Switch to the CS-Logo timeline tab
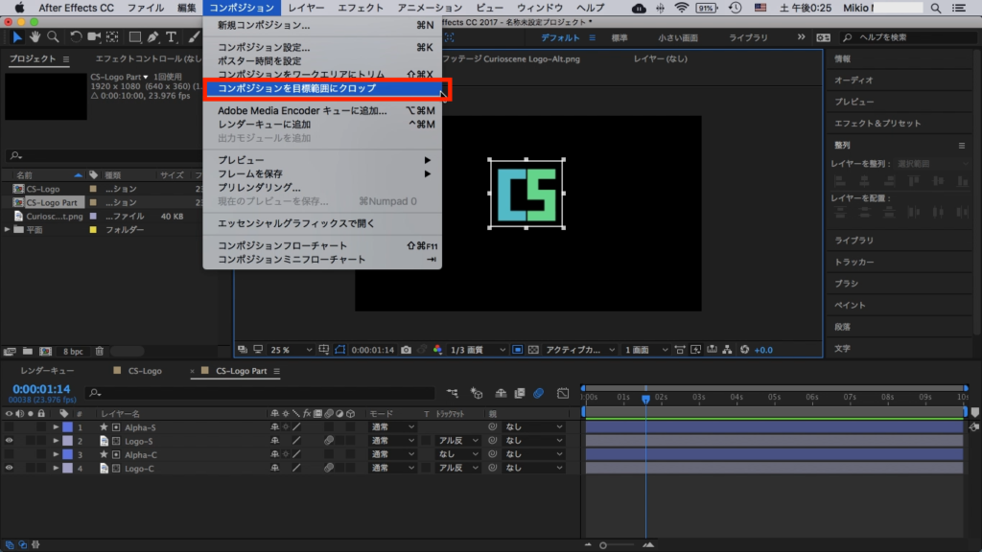982x552 pixels. [x=144, y=371]
